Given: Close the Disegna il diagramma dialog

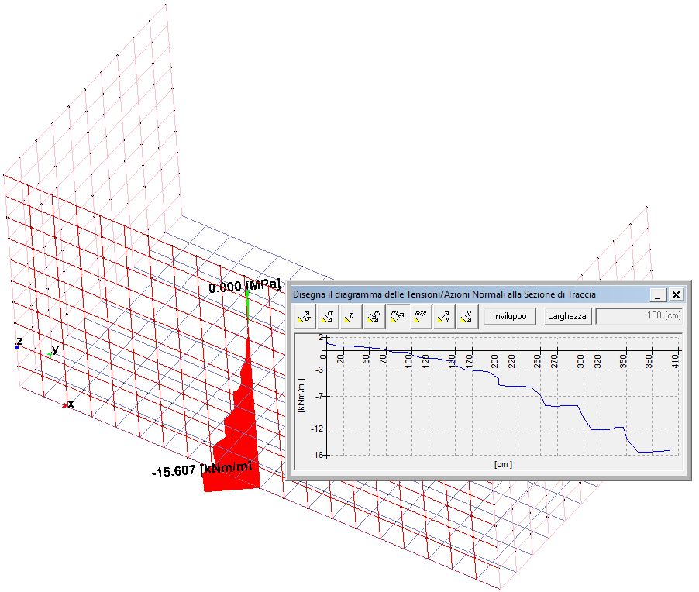Looking at the screenshot, I should click(x=676, y=294).
